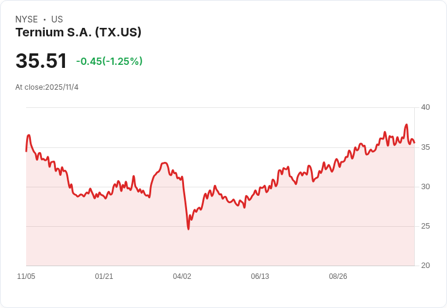This screenshot has height=308, width=447.
Task: Click the 08/26 date axis label
Action: click(338, 276)
